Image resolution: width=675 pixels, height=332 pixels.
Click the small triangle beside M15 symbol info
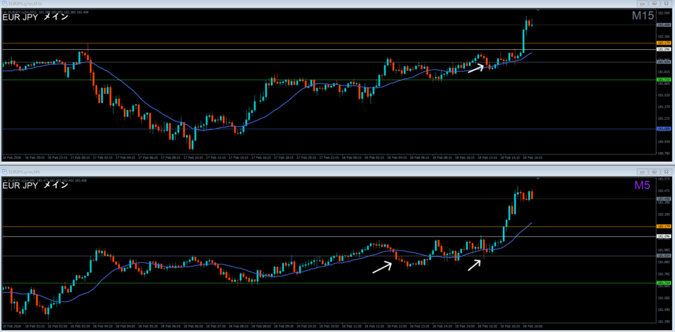click(5, 11)
